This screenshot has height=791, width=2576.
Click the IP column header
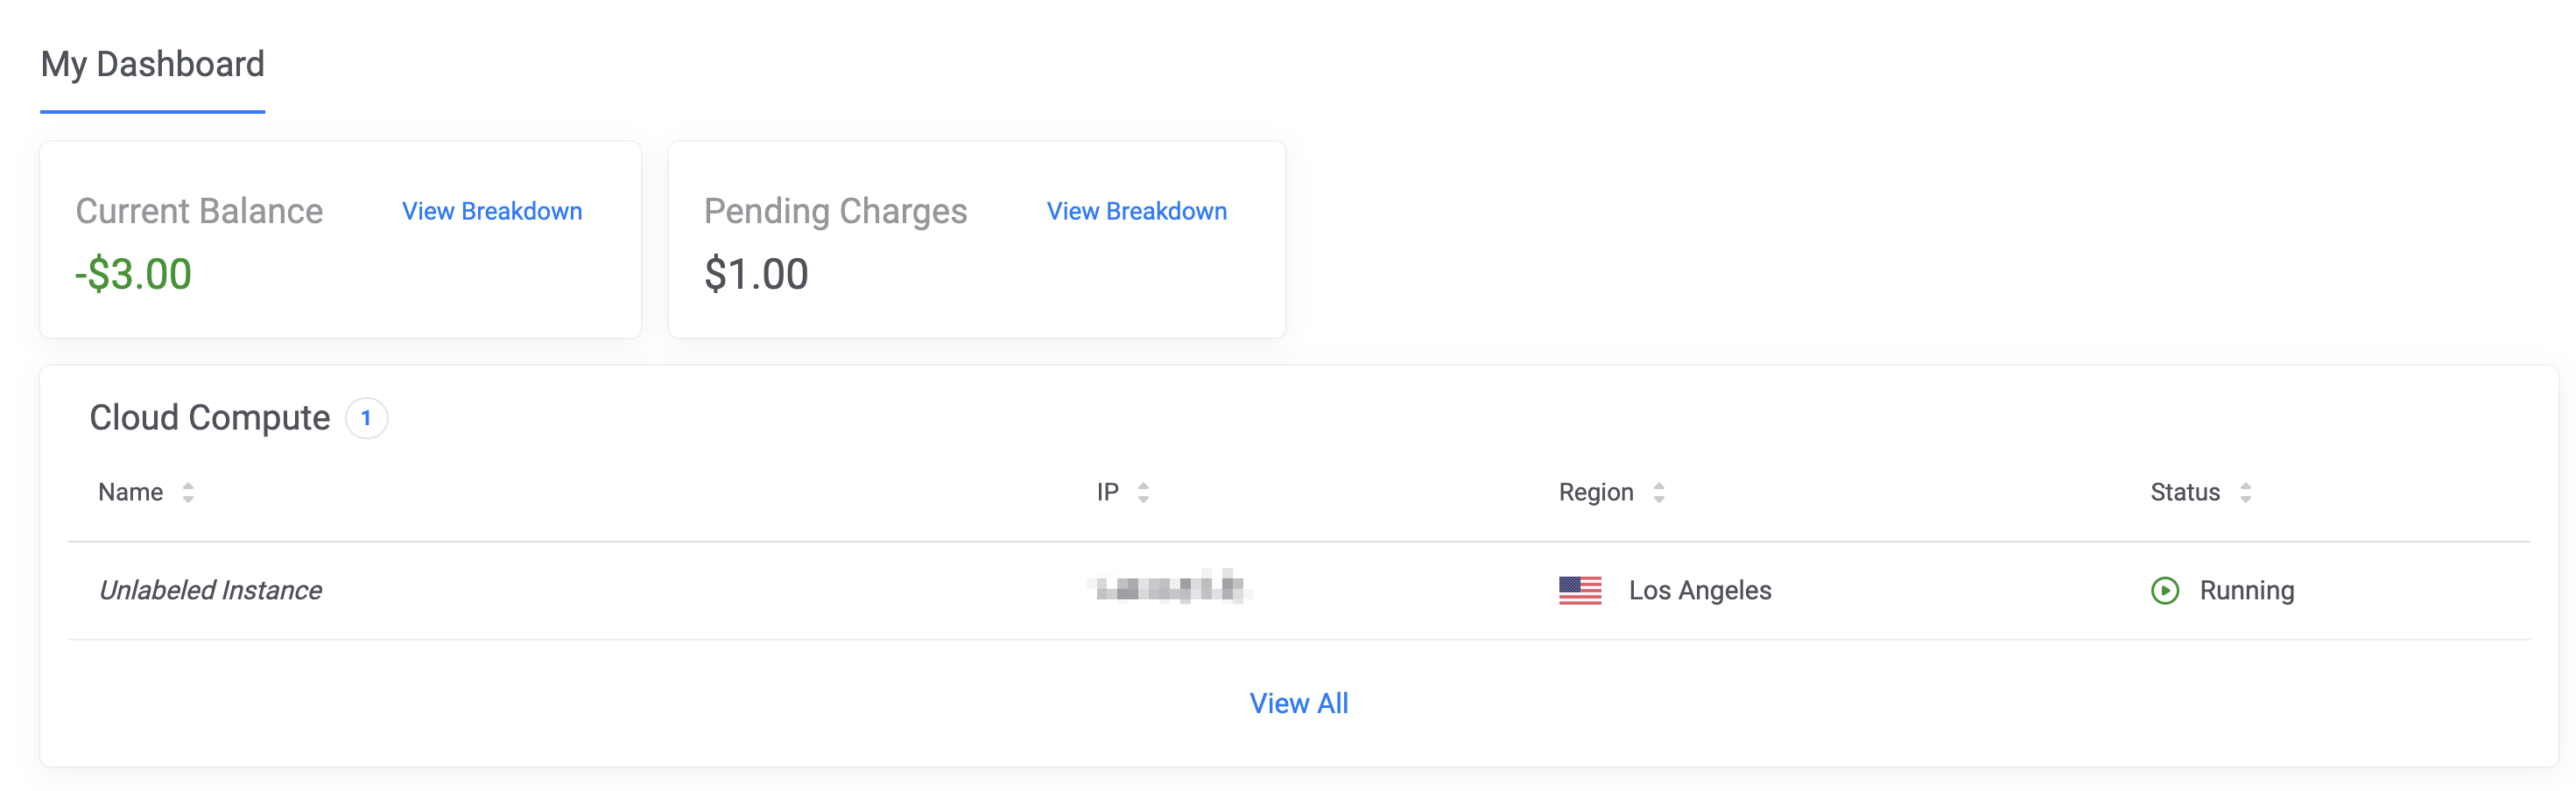click(1108, 493)
